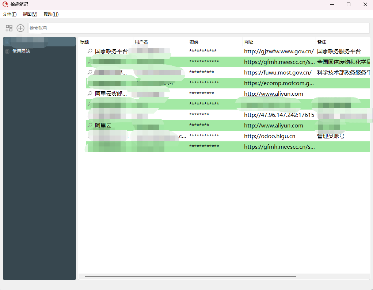Screen dimensions: 373x290
Task: Click the 管理员账号 note cell
Action: [x=331, y=136]
